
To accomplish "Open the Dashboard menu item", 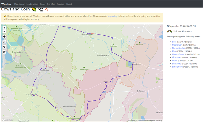I will (19, 4).
